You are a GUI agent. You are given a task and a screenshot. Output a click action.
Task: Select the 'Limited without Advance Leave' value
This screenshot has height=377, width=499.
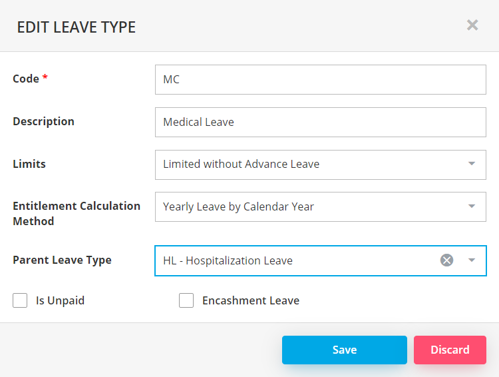point(241,164)
